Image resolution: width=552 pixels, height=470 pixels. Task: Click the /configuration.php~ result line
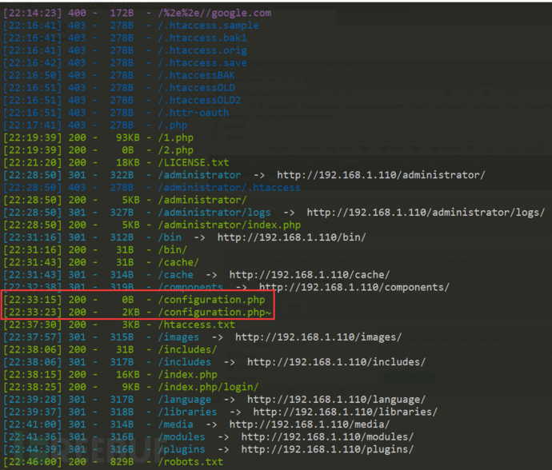click(x=138, y=313)
